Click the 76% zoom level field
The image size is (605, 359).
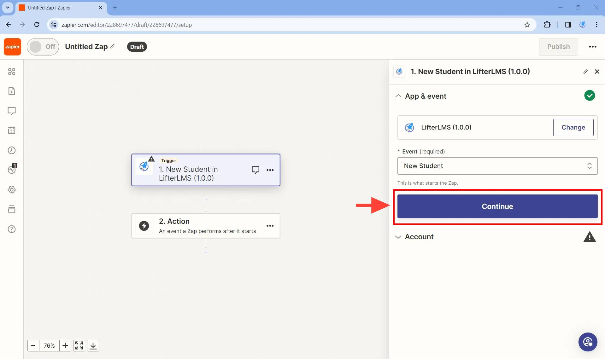(49, 345)
